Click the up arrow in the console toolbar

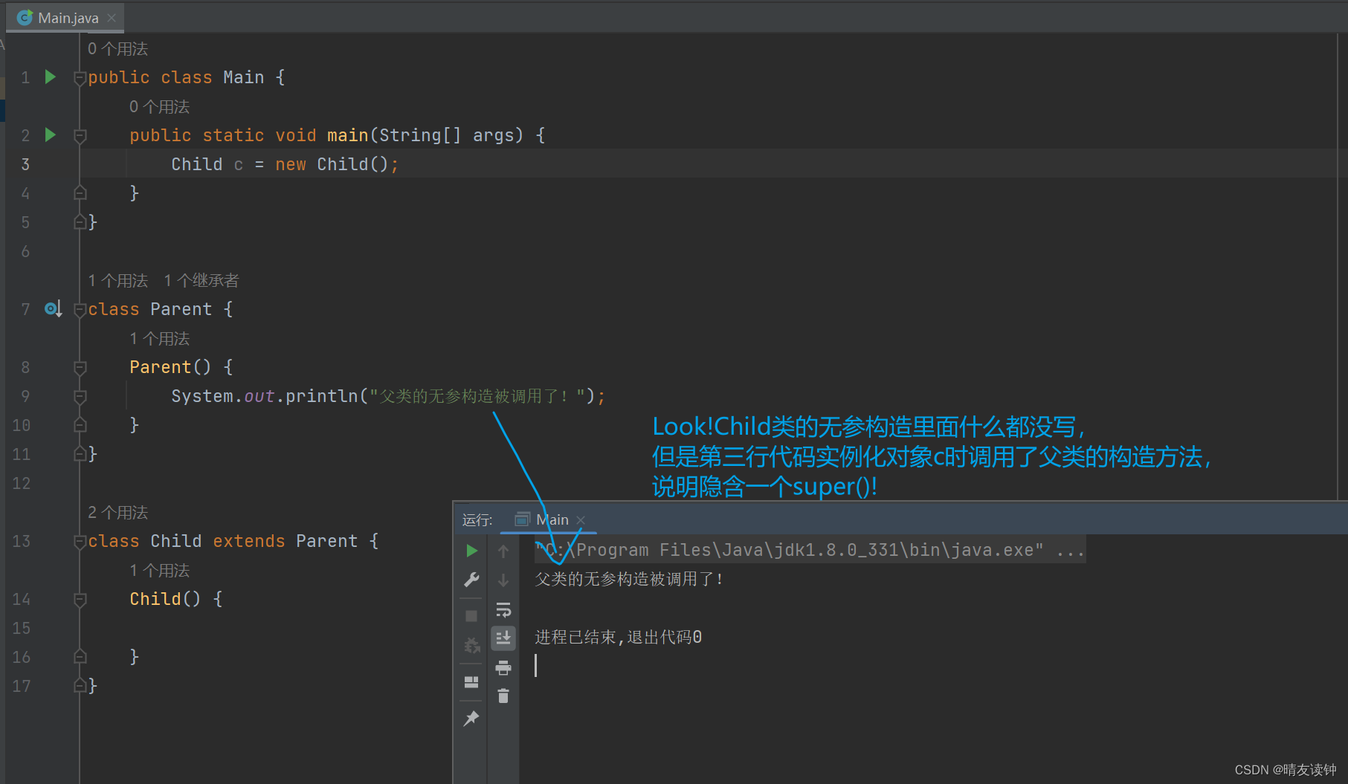[x=503, y=550]
